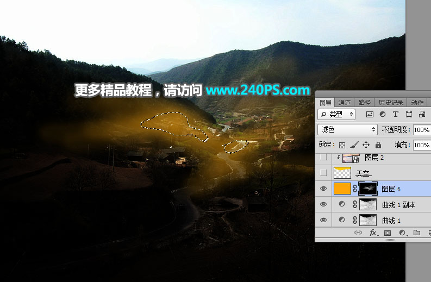431x282 pixels.
Task: Open the 历史记录 (History) tab
Action: 391,103
